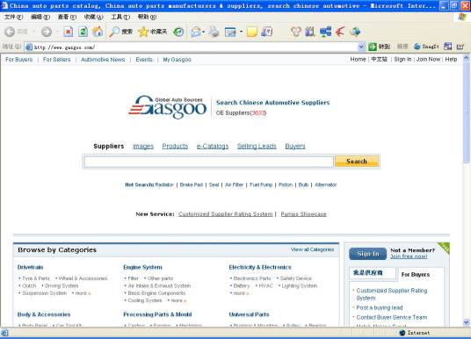Viewport: 471px width, 339px height.
Task: Click the IE Stop loading icon
Action: click(69, 32)
